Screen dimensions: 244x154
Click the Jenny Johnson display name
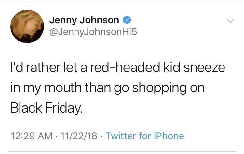click(x=84, y=20)
